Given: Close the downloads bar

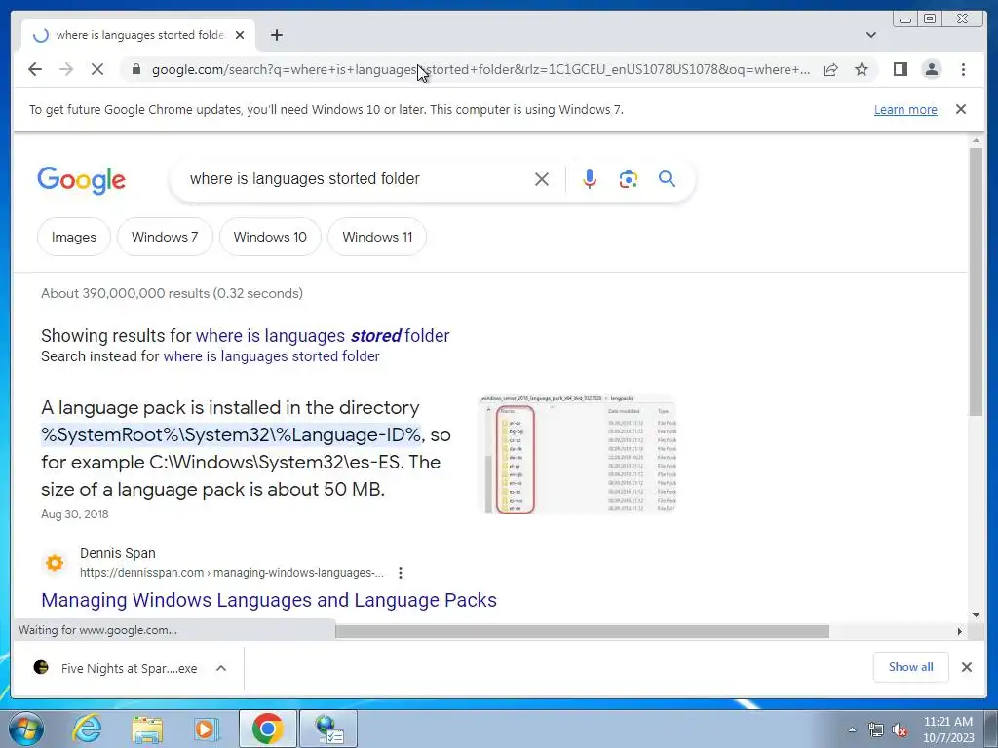Looking at the screenshot, I should tap(966, 666).
